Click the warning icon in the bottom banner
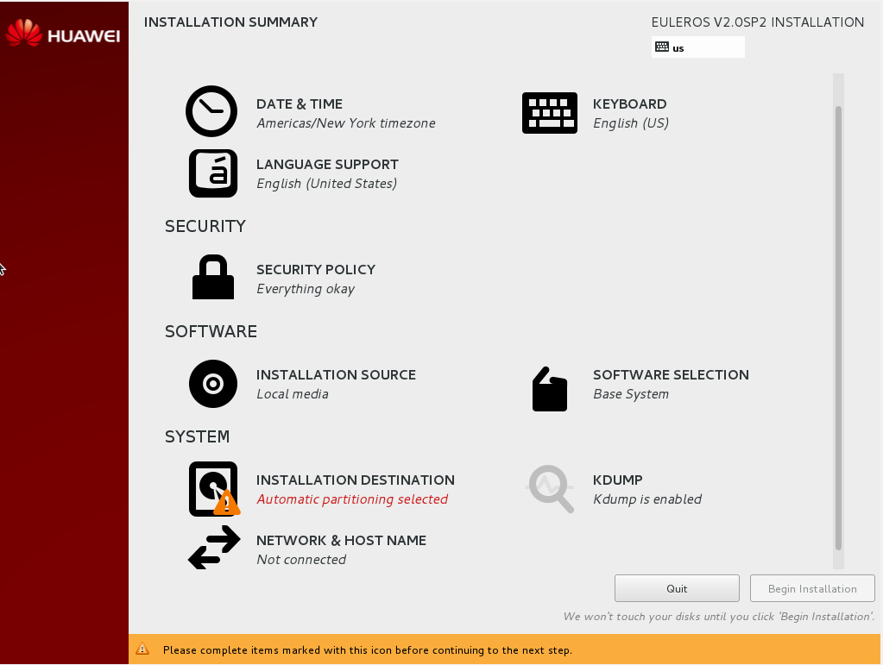This screenshot has width=883, height=665. click(x=143, y=650)
